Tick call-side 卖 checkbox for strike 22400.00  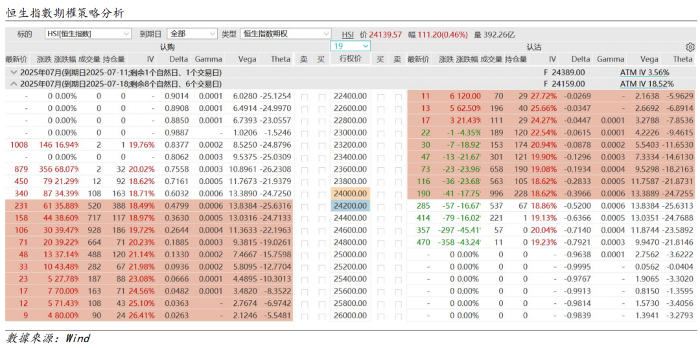[305, 97]
